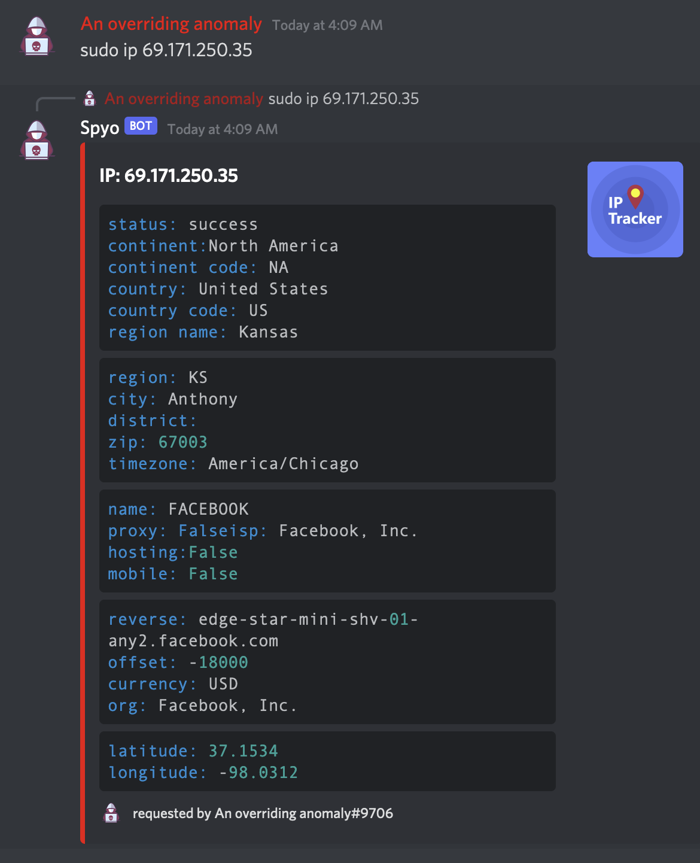Click the timestamp on the first message

coord(327,25)
